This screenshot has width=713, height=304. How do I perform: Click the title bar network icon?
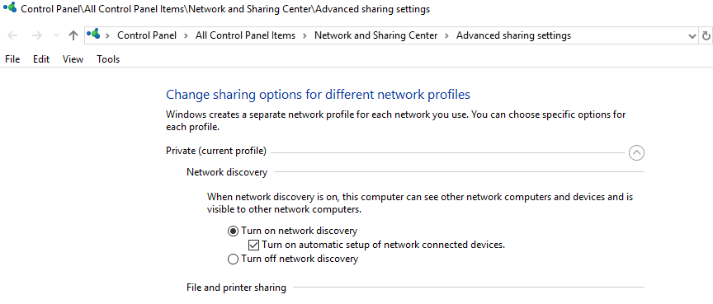tap(10, 7)
